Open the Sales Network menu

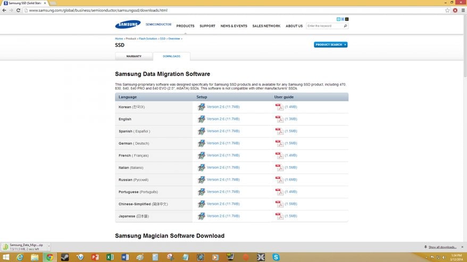click(266, 26)
